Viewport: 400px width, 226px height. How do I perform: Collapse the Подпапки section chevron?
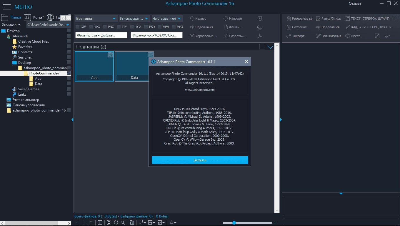coord(270,47)
